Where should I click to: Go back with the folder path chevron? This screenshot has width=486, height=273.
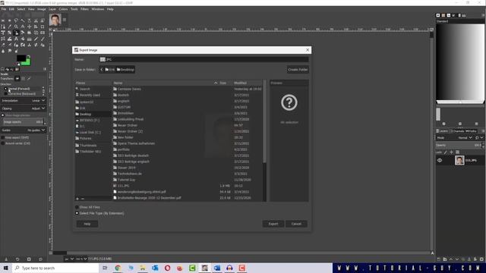102,70
